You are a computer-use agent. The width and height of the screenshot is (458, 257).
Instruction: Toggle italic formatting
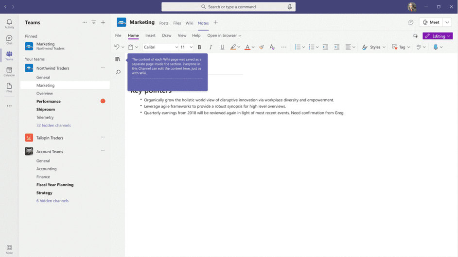pos(211,47)
